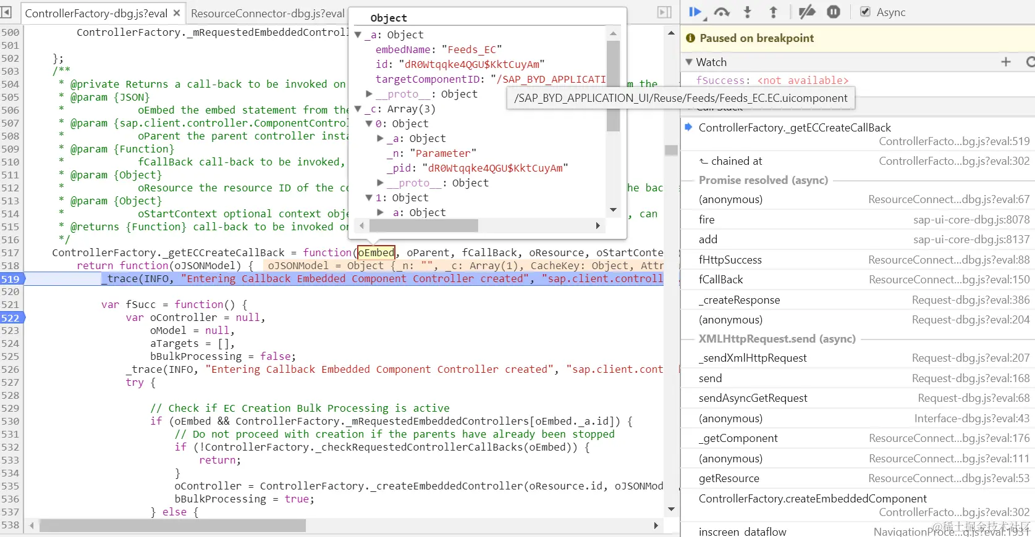1035x537 pixels.
Task: Open the ResourceConnect...dbg.js?eval:53 link for getResource
Action: pos(949,478)
